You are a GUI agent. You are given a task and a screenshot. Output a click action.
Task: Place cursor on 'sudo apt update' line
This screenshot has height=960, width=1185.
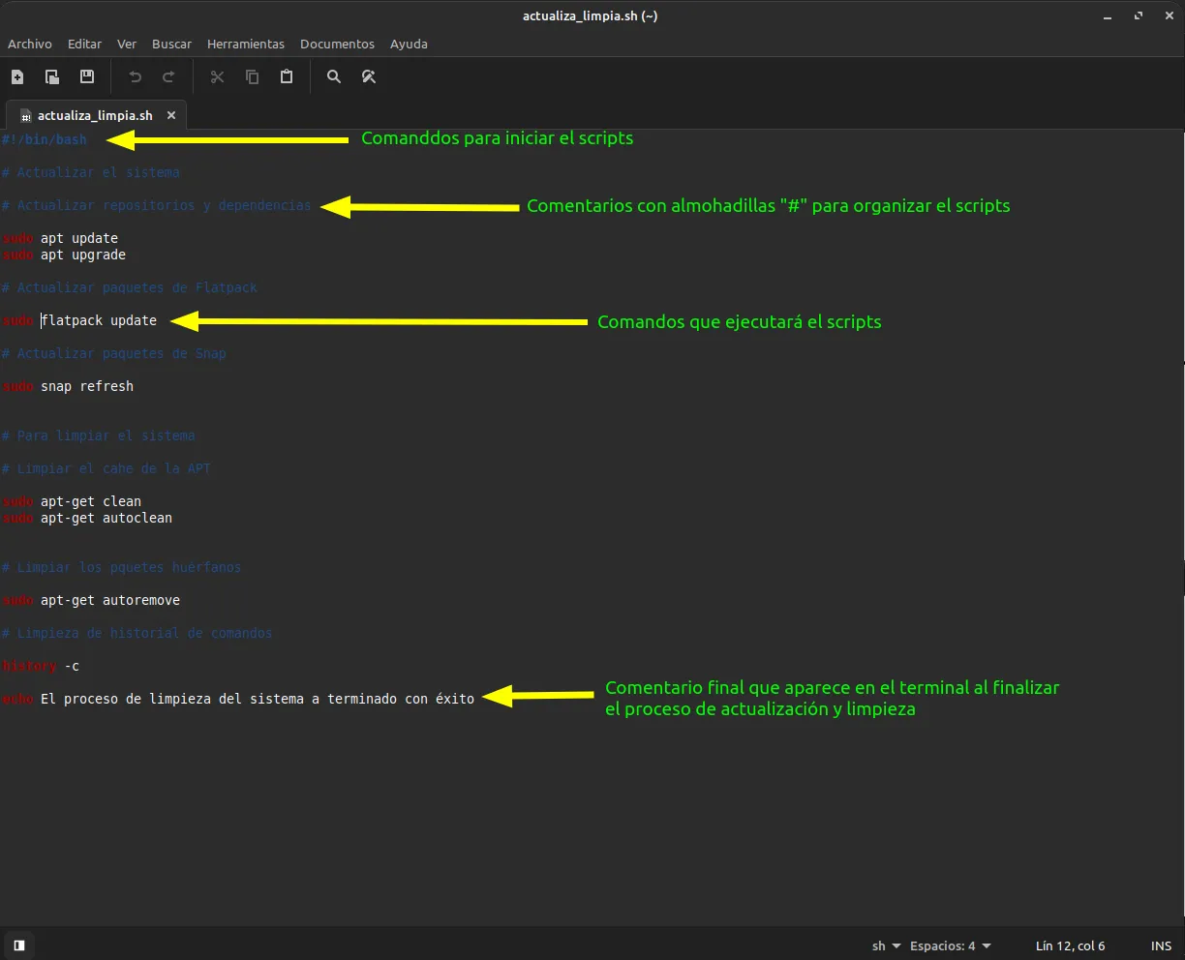[60, 238]
